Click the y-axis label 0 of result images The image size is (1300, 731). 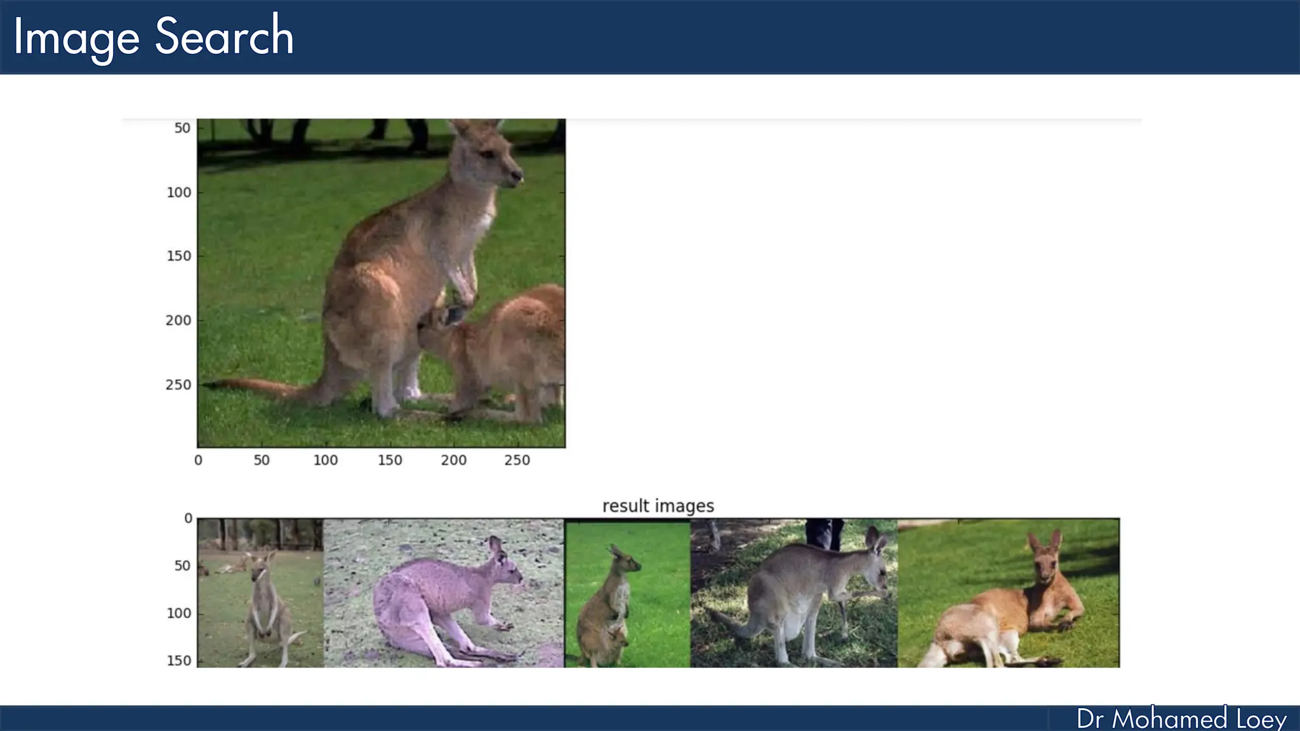tap(188, 518)
